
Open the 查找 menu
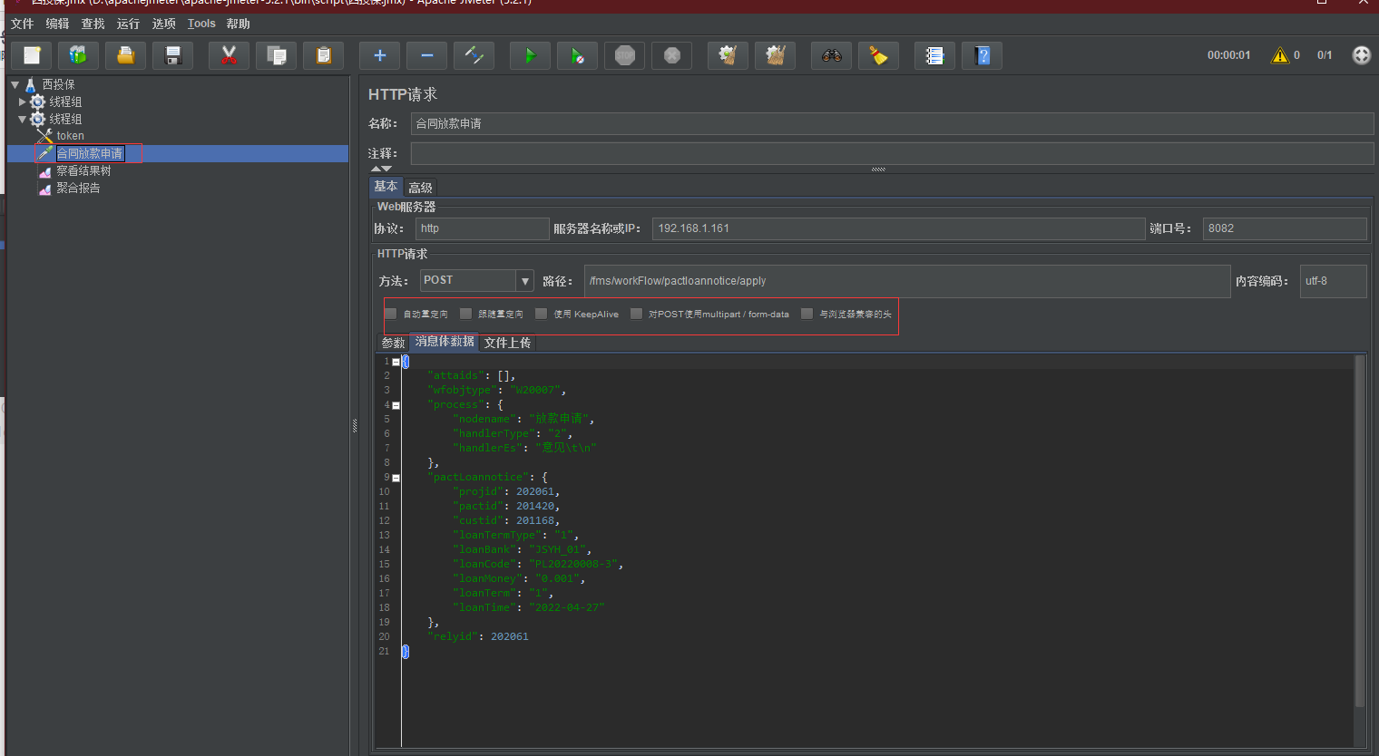coord(93,24)
